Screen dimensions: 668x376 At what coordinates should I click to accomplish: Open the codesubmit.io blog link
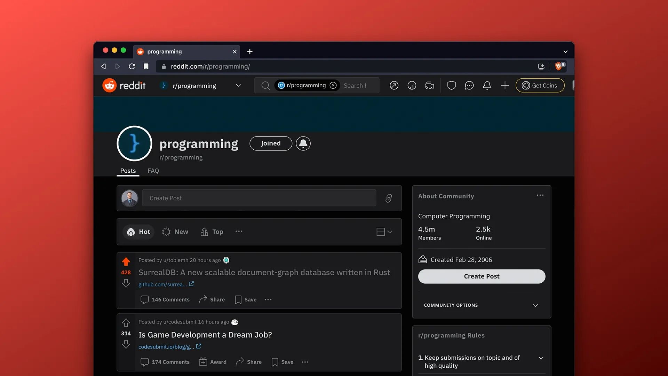pos(166,347)
